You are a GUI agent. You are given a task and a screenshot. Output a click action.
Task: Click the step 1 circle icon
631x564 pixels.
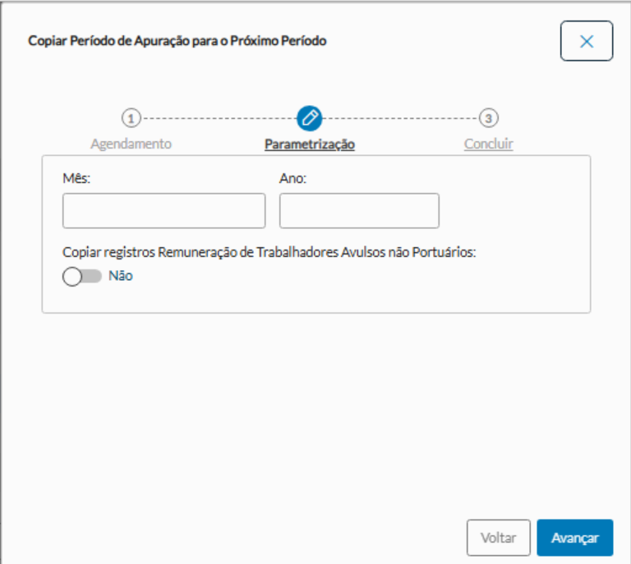[131, 118]
